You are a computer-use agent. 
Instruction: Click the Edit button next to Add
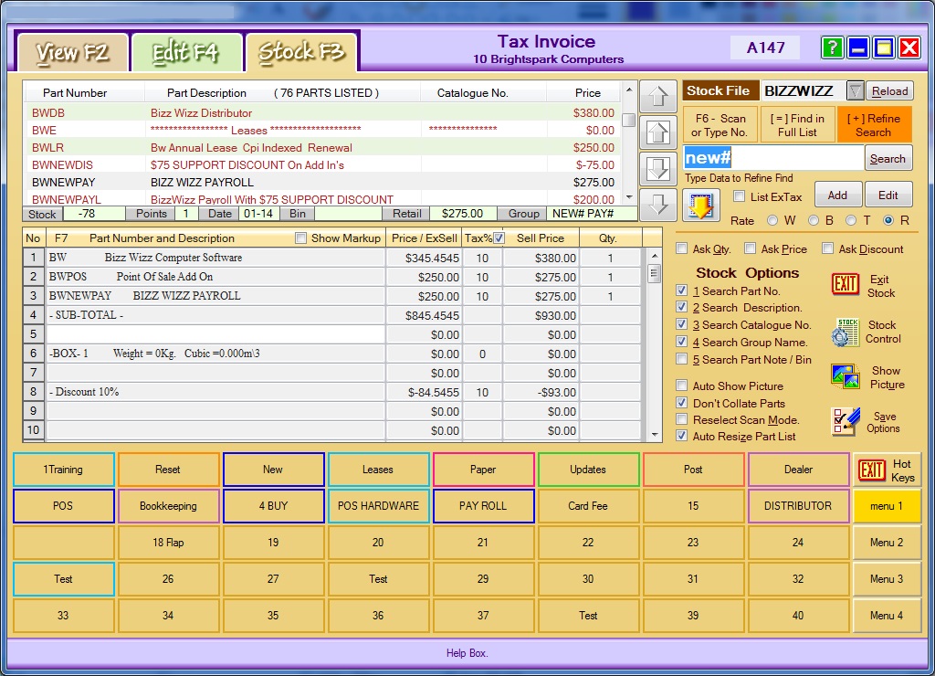coord(888,195)
